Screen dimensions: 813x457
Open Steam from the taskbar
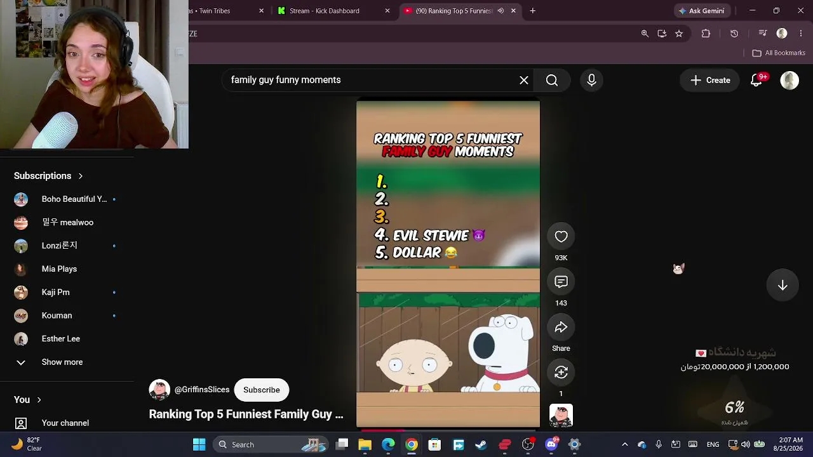click(481, 444)
